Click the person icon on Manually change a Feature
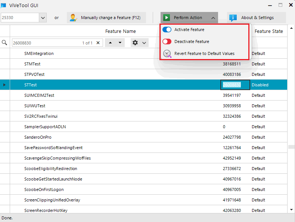The height and width of the screenshot is (222, 295). tap(73, 18)
